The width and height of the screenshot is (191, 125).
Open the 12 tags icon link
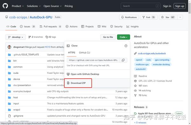[x=51, y=37]
